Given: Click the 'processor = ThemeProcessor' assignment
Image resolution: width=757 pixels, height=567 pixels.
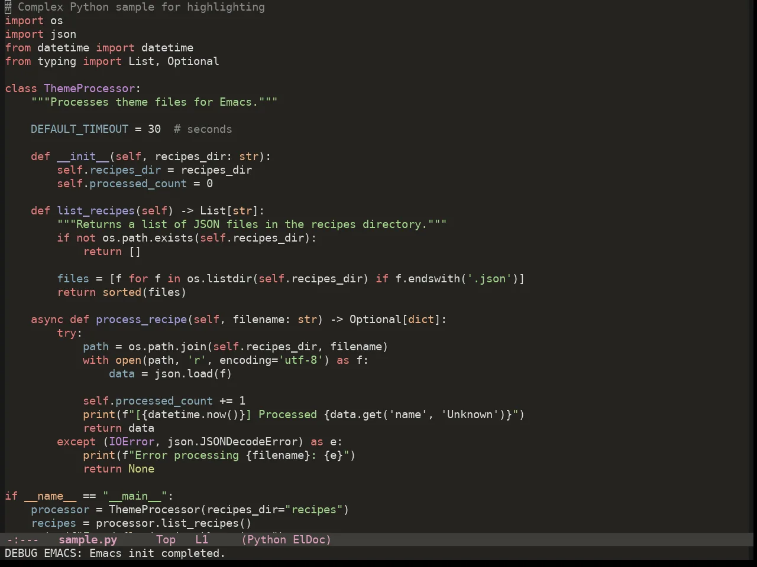Looking at the screenshot, I should [x=190, y=510].
